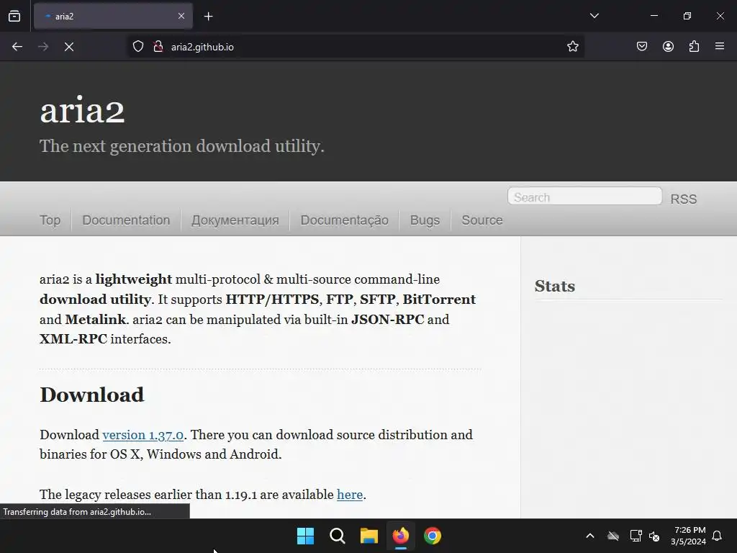737x553 pixels.
Task: Select the aria2 browser tab
Action: pos(113,17)
